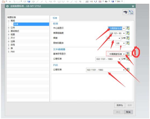
Task: Click the gear icon in dialog title bar
Action: point(8,6)
